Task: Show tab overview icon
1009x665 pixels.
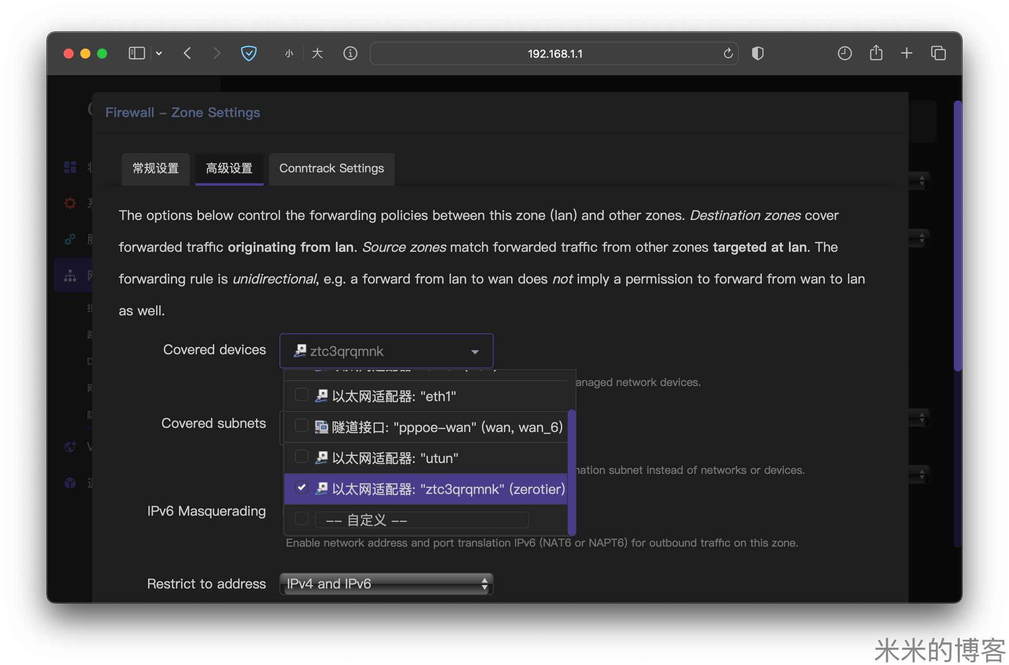Action: tap(938, 54)
